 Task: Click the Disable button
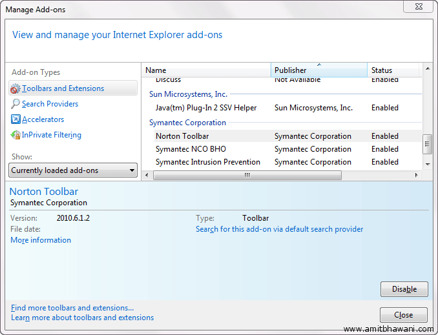click(x=404, y=289)
